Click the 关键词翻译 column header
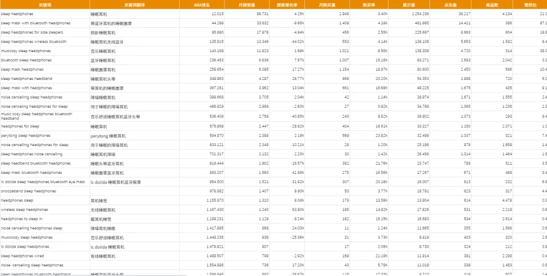Screen dimensions: 547x276 coord(134,5)
